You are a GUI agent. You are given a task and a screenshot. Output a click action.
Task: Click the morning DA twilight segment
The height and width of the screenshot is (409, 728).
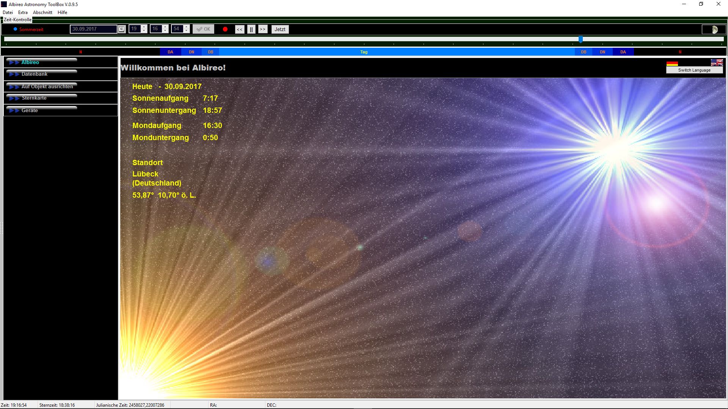click(170, 52)
